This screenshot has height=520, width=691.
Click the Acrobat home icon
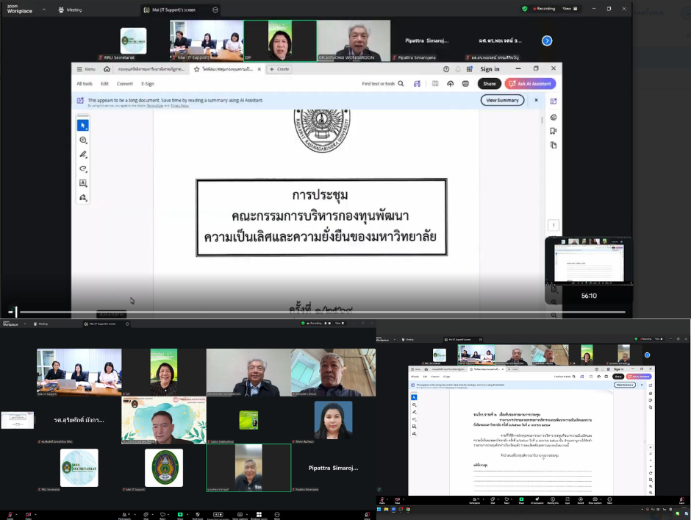pyautogui.click(x=107, y=69)
